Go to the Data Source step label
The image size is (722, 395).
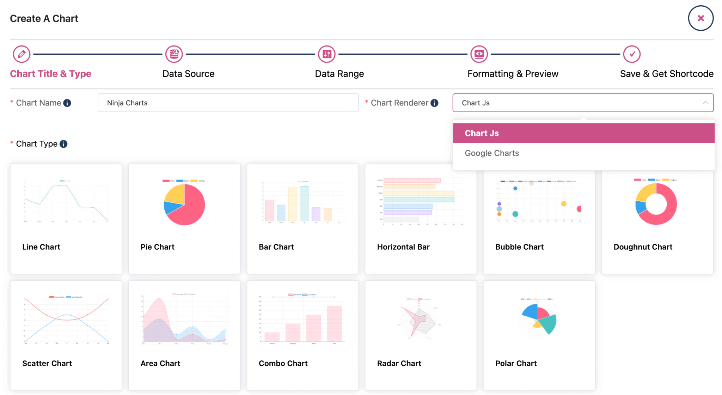click(x=188, y=74)
